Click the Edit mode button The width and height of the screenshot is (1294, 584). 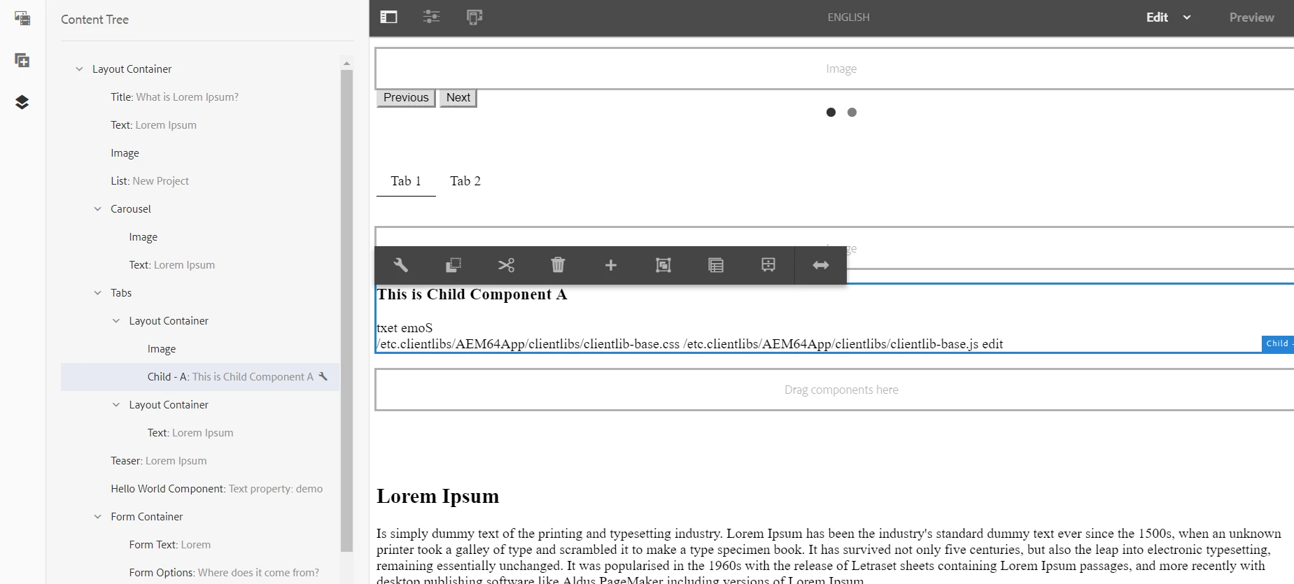[1157, 17]
